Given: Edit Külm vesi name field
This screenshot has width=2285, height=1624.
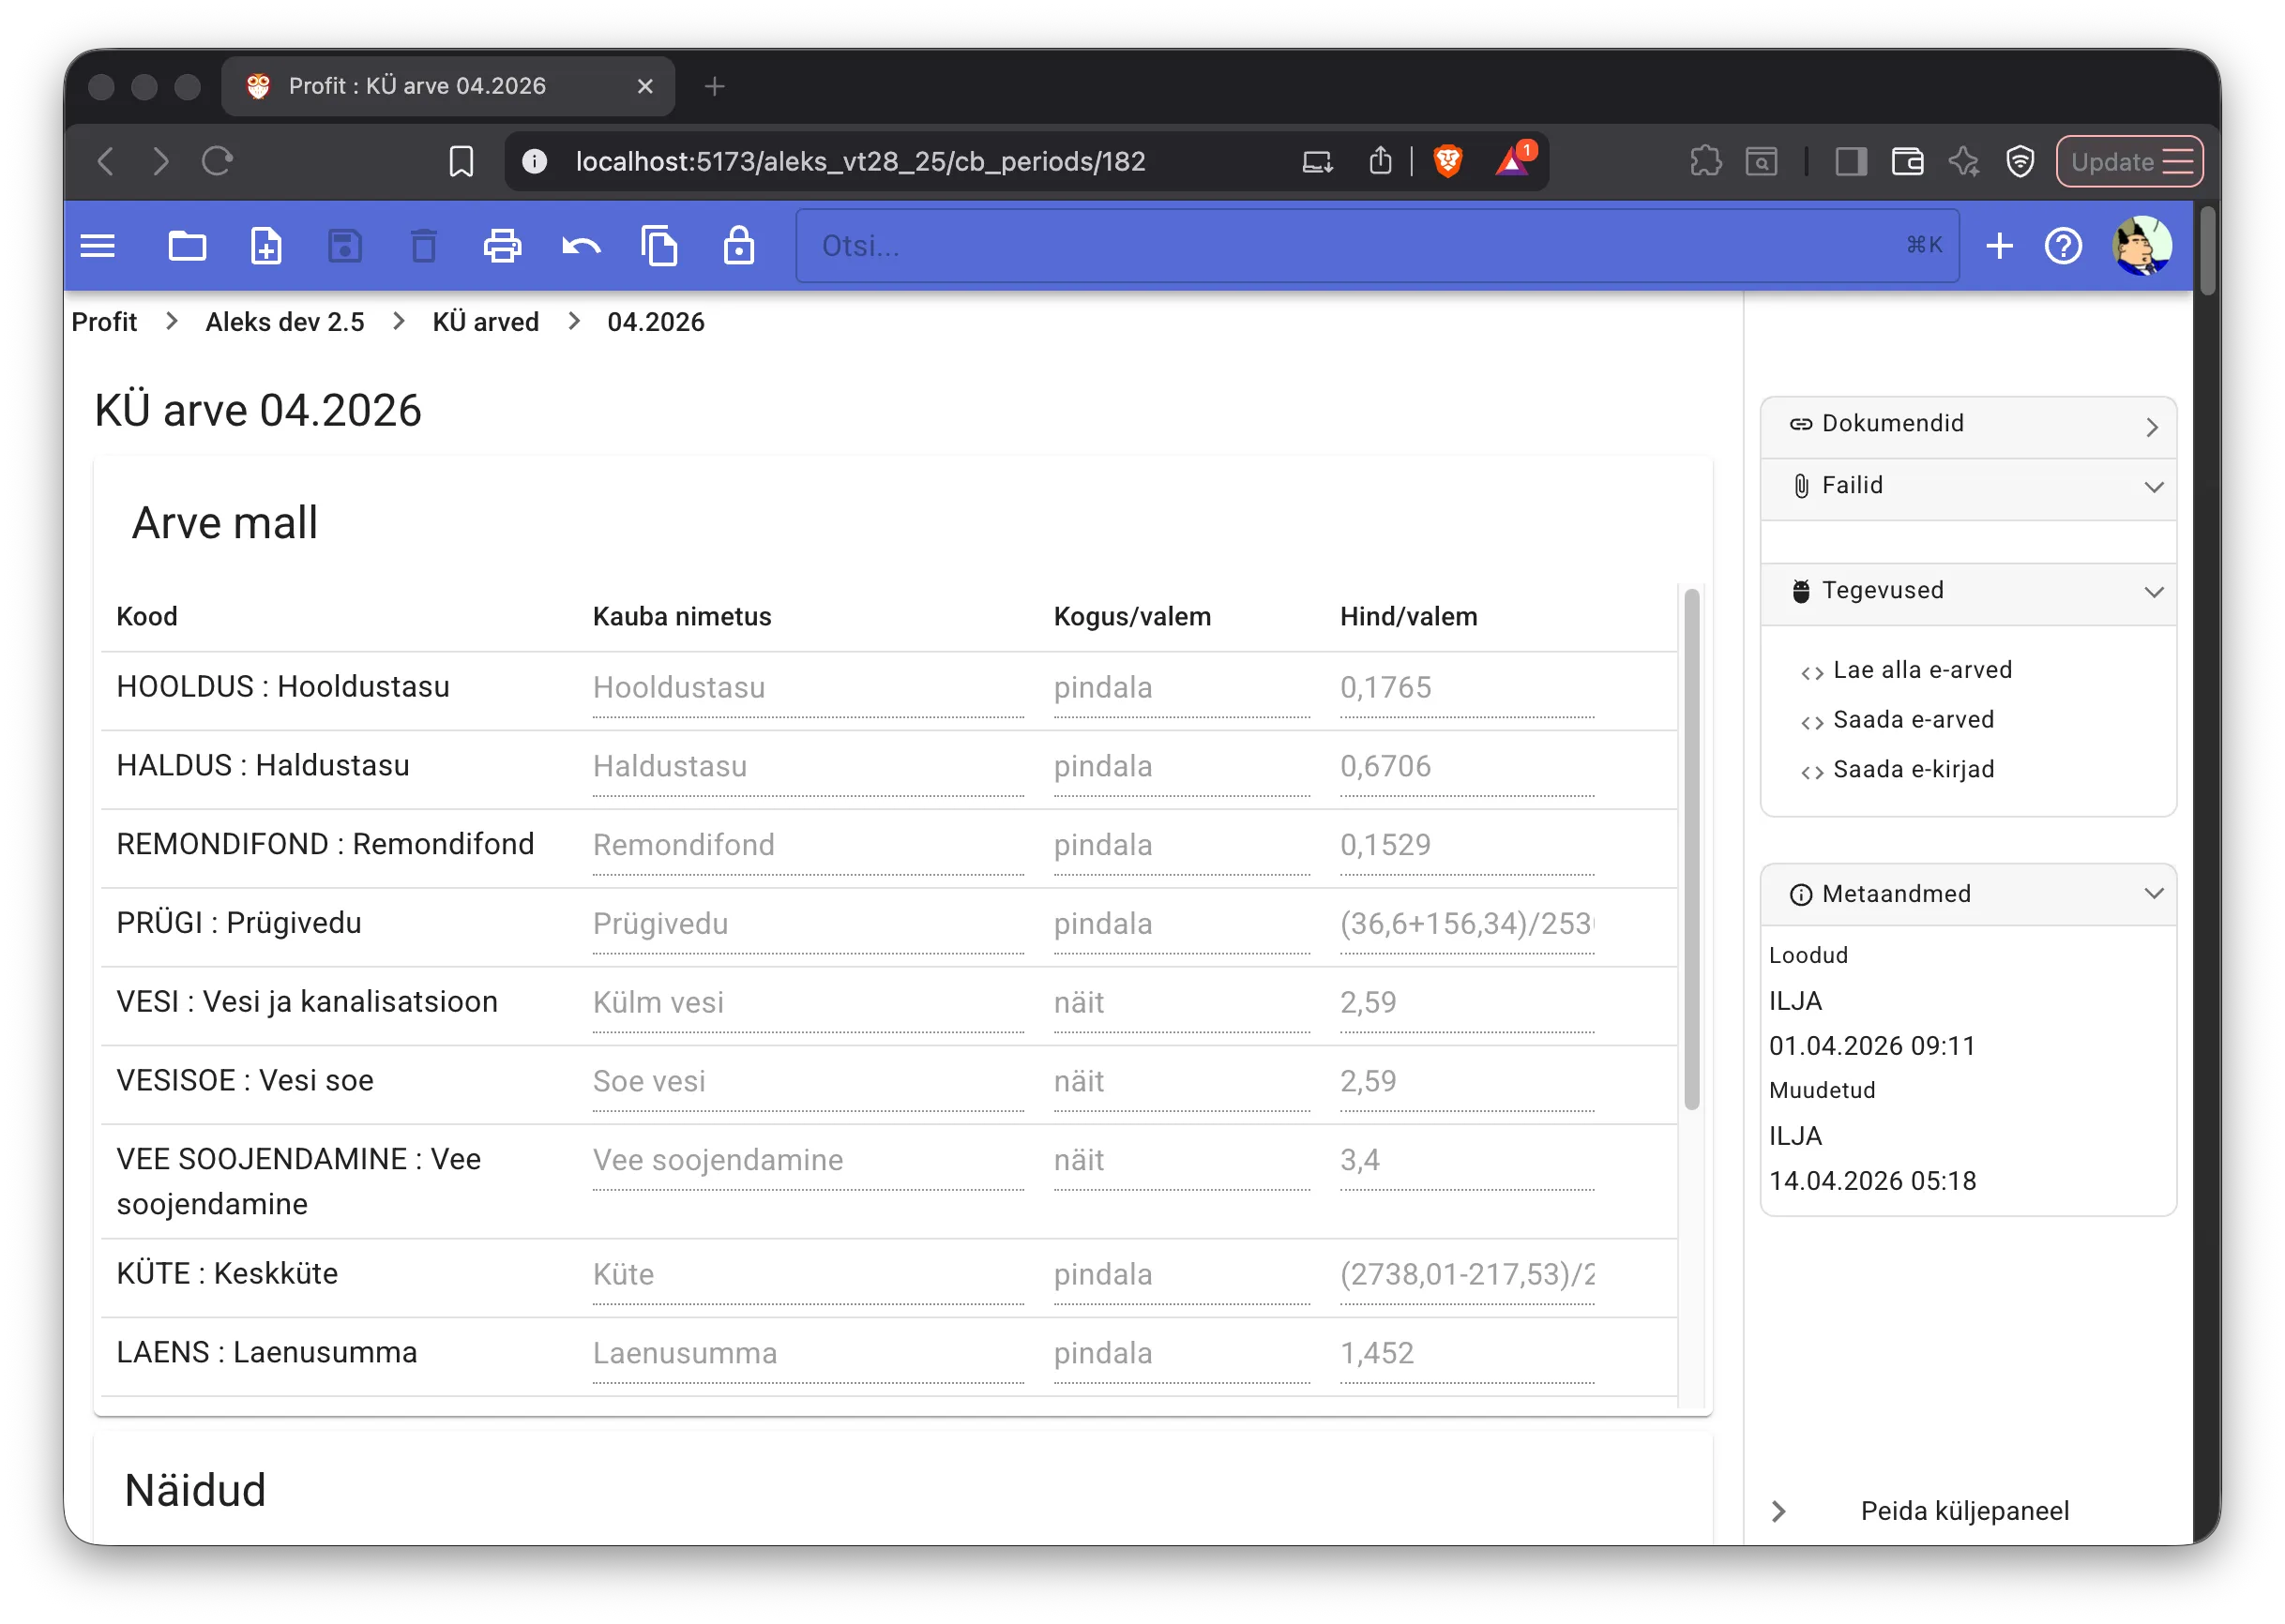Looking at the screenshot, I should pos(809,1004).
